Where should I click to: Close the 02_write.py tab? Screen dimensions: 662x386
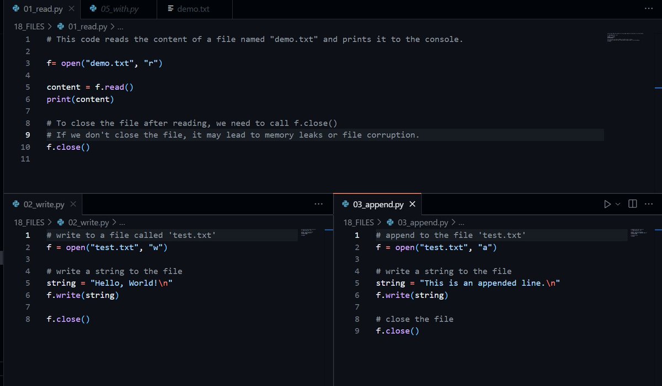(x=73, y=204)
